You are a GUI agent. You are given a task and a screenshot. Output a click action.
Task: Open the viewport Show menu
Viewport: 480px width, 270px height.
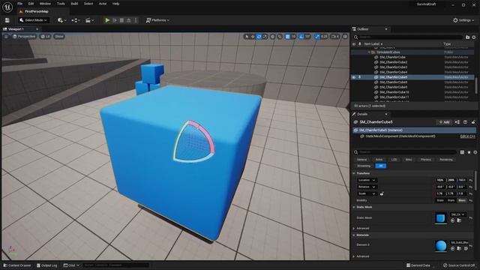coord(59,37)
